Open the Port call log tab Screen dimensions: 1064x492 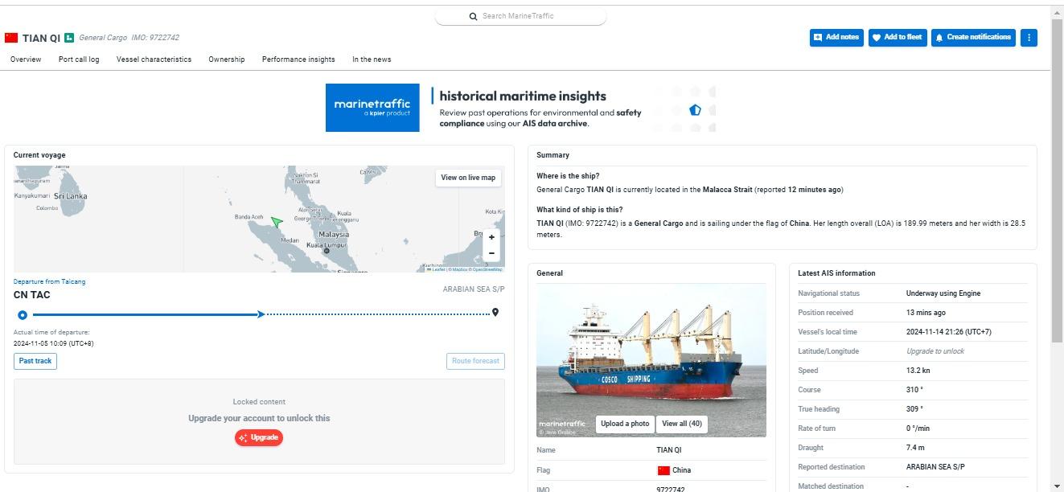pos(79,59)
